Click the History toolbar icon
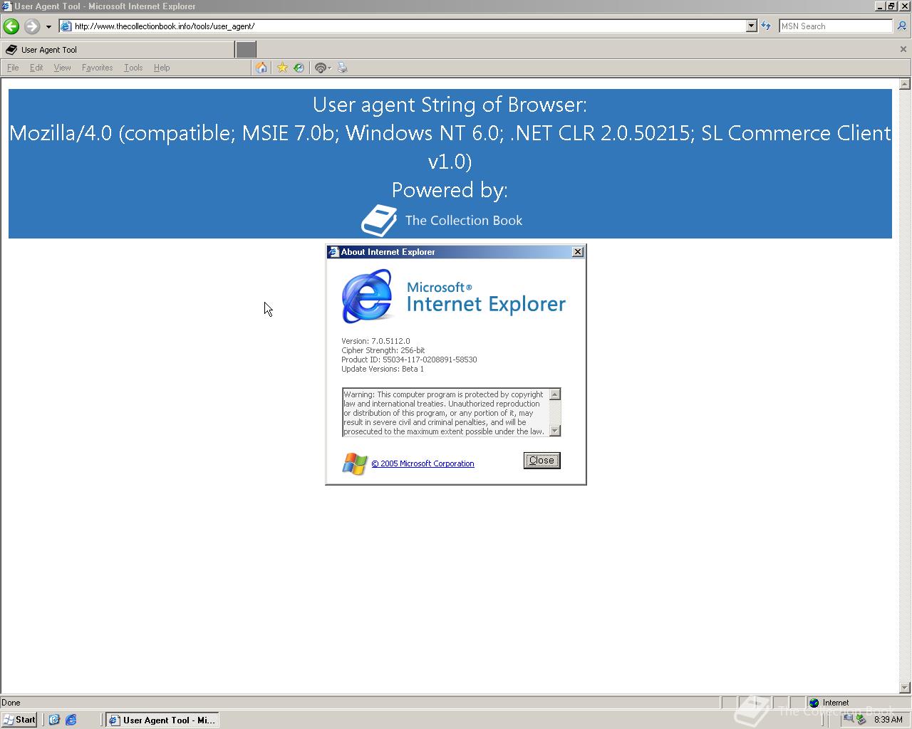Screen dimensions: 912x729 pyautogui.click(x=299, y=68)
